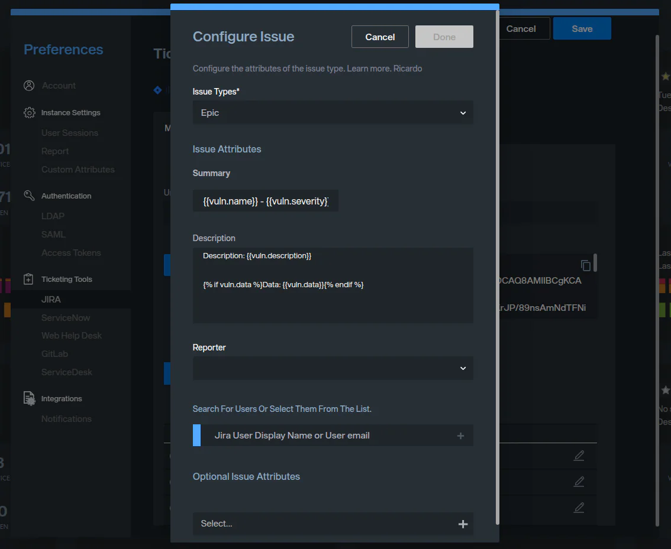Click the bottom pencil edit icon
This screenshot has width=671, height=549.
tap(579, 508)
